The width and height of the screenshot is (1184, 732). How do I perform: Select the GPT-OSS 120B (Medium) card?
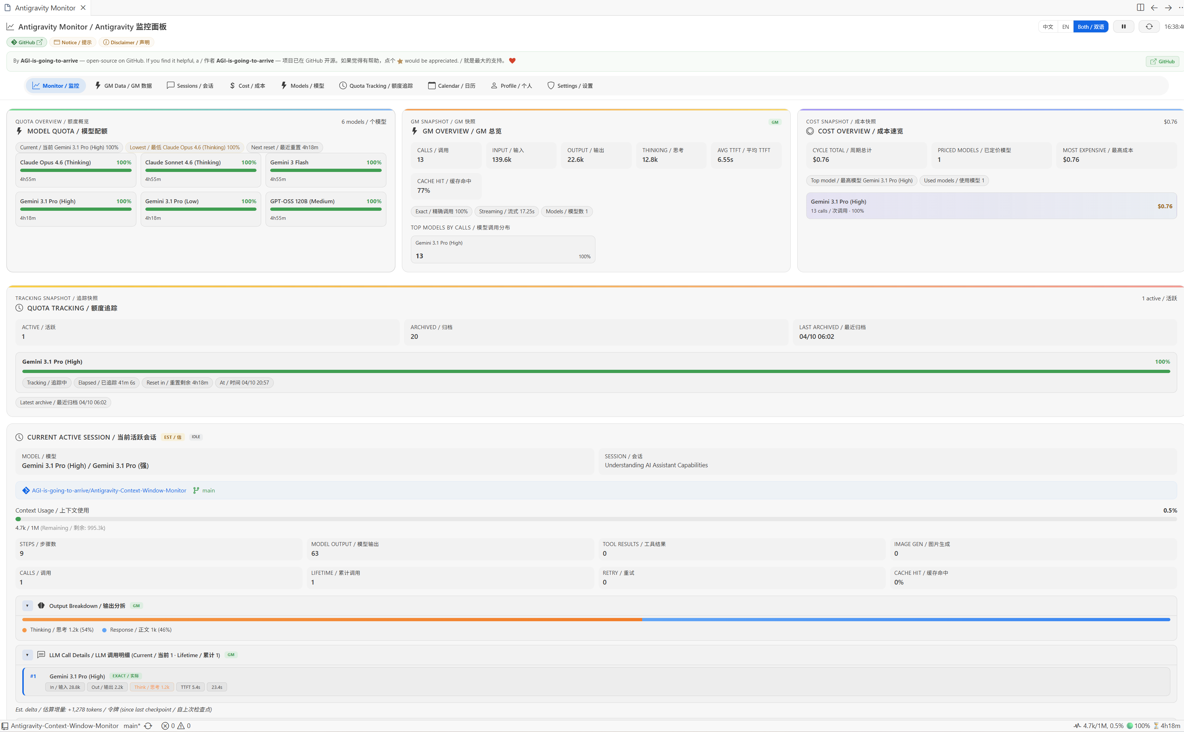(x=326, y=209)
